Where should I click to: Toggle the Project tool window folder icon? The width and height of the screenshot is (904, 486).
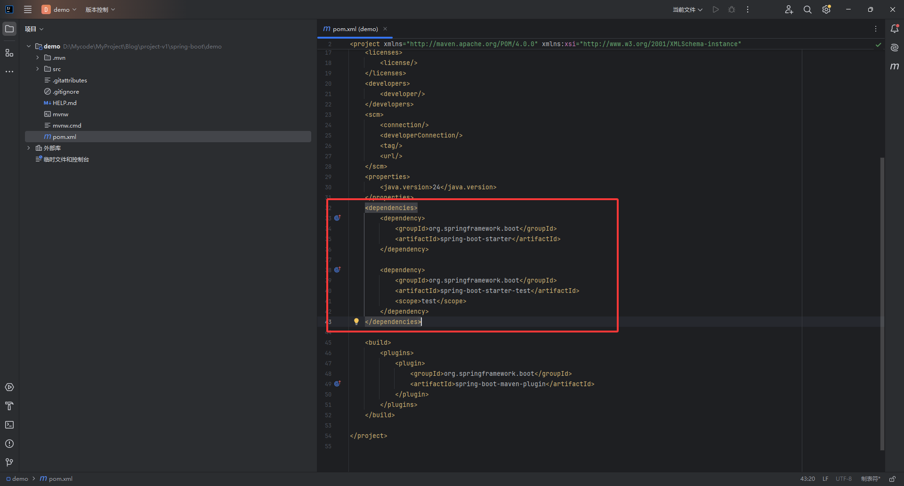pyautogui.click(x=9, y=29)
